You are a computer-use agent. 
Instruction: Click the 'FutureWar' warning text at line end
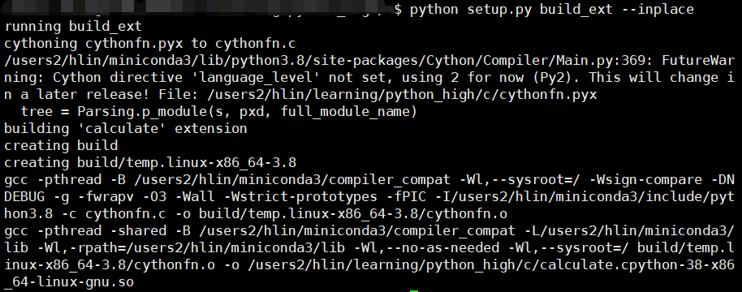698,61
